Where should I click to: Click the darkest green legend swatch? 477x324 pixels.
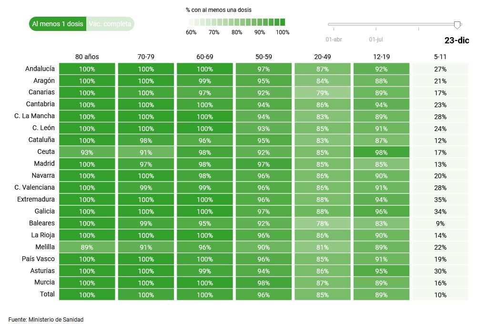(x=282, y=22)
